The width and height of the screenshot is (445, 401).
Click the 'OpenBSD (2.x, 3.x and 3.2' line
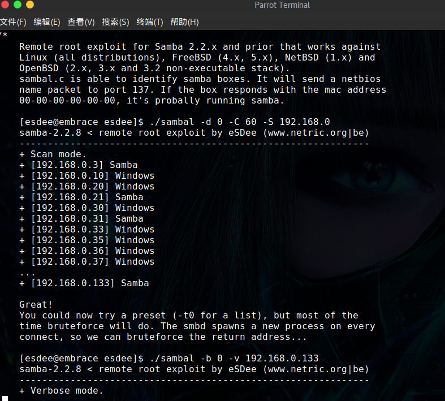(154, 68)
